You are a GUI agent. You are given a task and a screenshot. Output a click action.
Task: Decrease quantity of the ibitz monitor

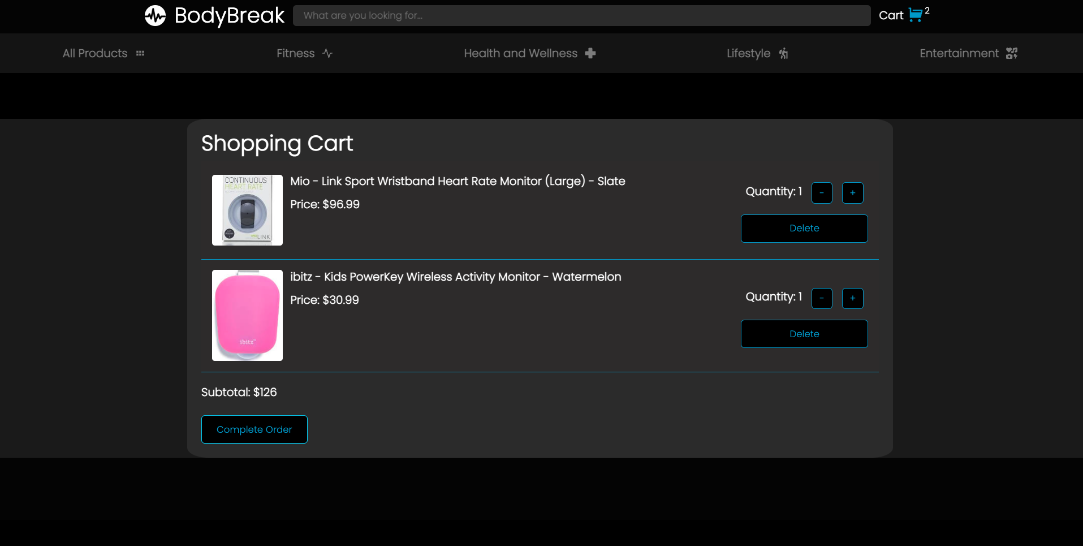[822, 298]
